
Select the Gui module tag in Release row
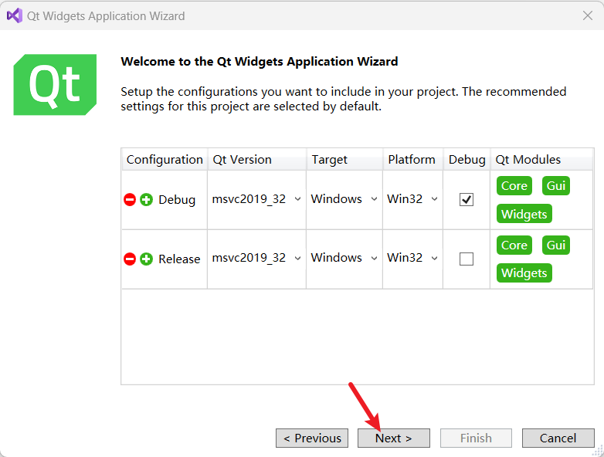pos(556,245)
